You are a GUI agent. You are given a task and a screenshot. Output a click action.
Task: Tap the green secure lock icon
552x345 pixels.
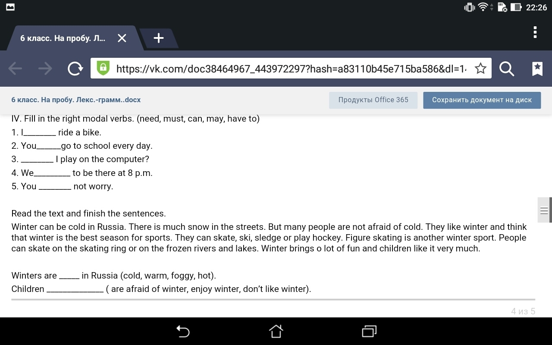(x=103, y=68)
